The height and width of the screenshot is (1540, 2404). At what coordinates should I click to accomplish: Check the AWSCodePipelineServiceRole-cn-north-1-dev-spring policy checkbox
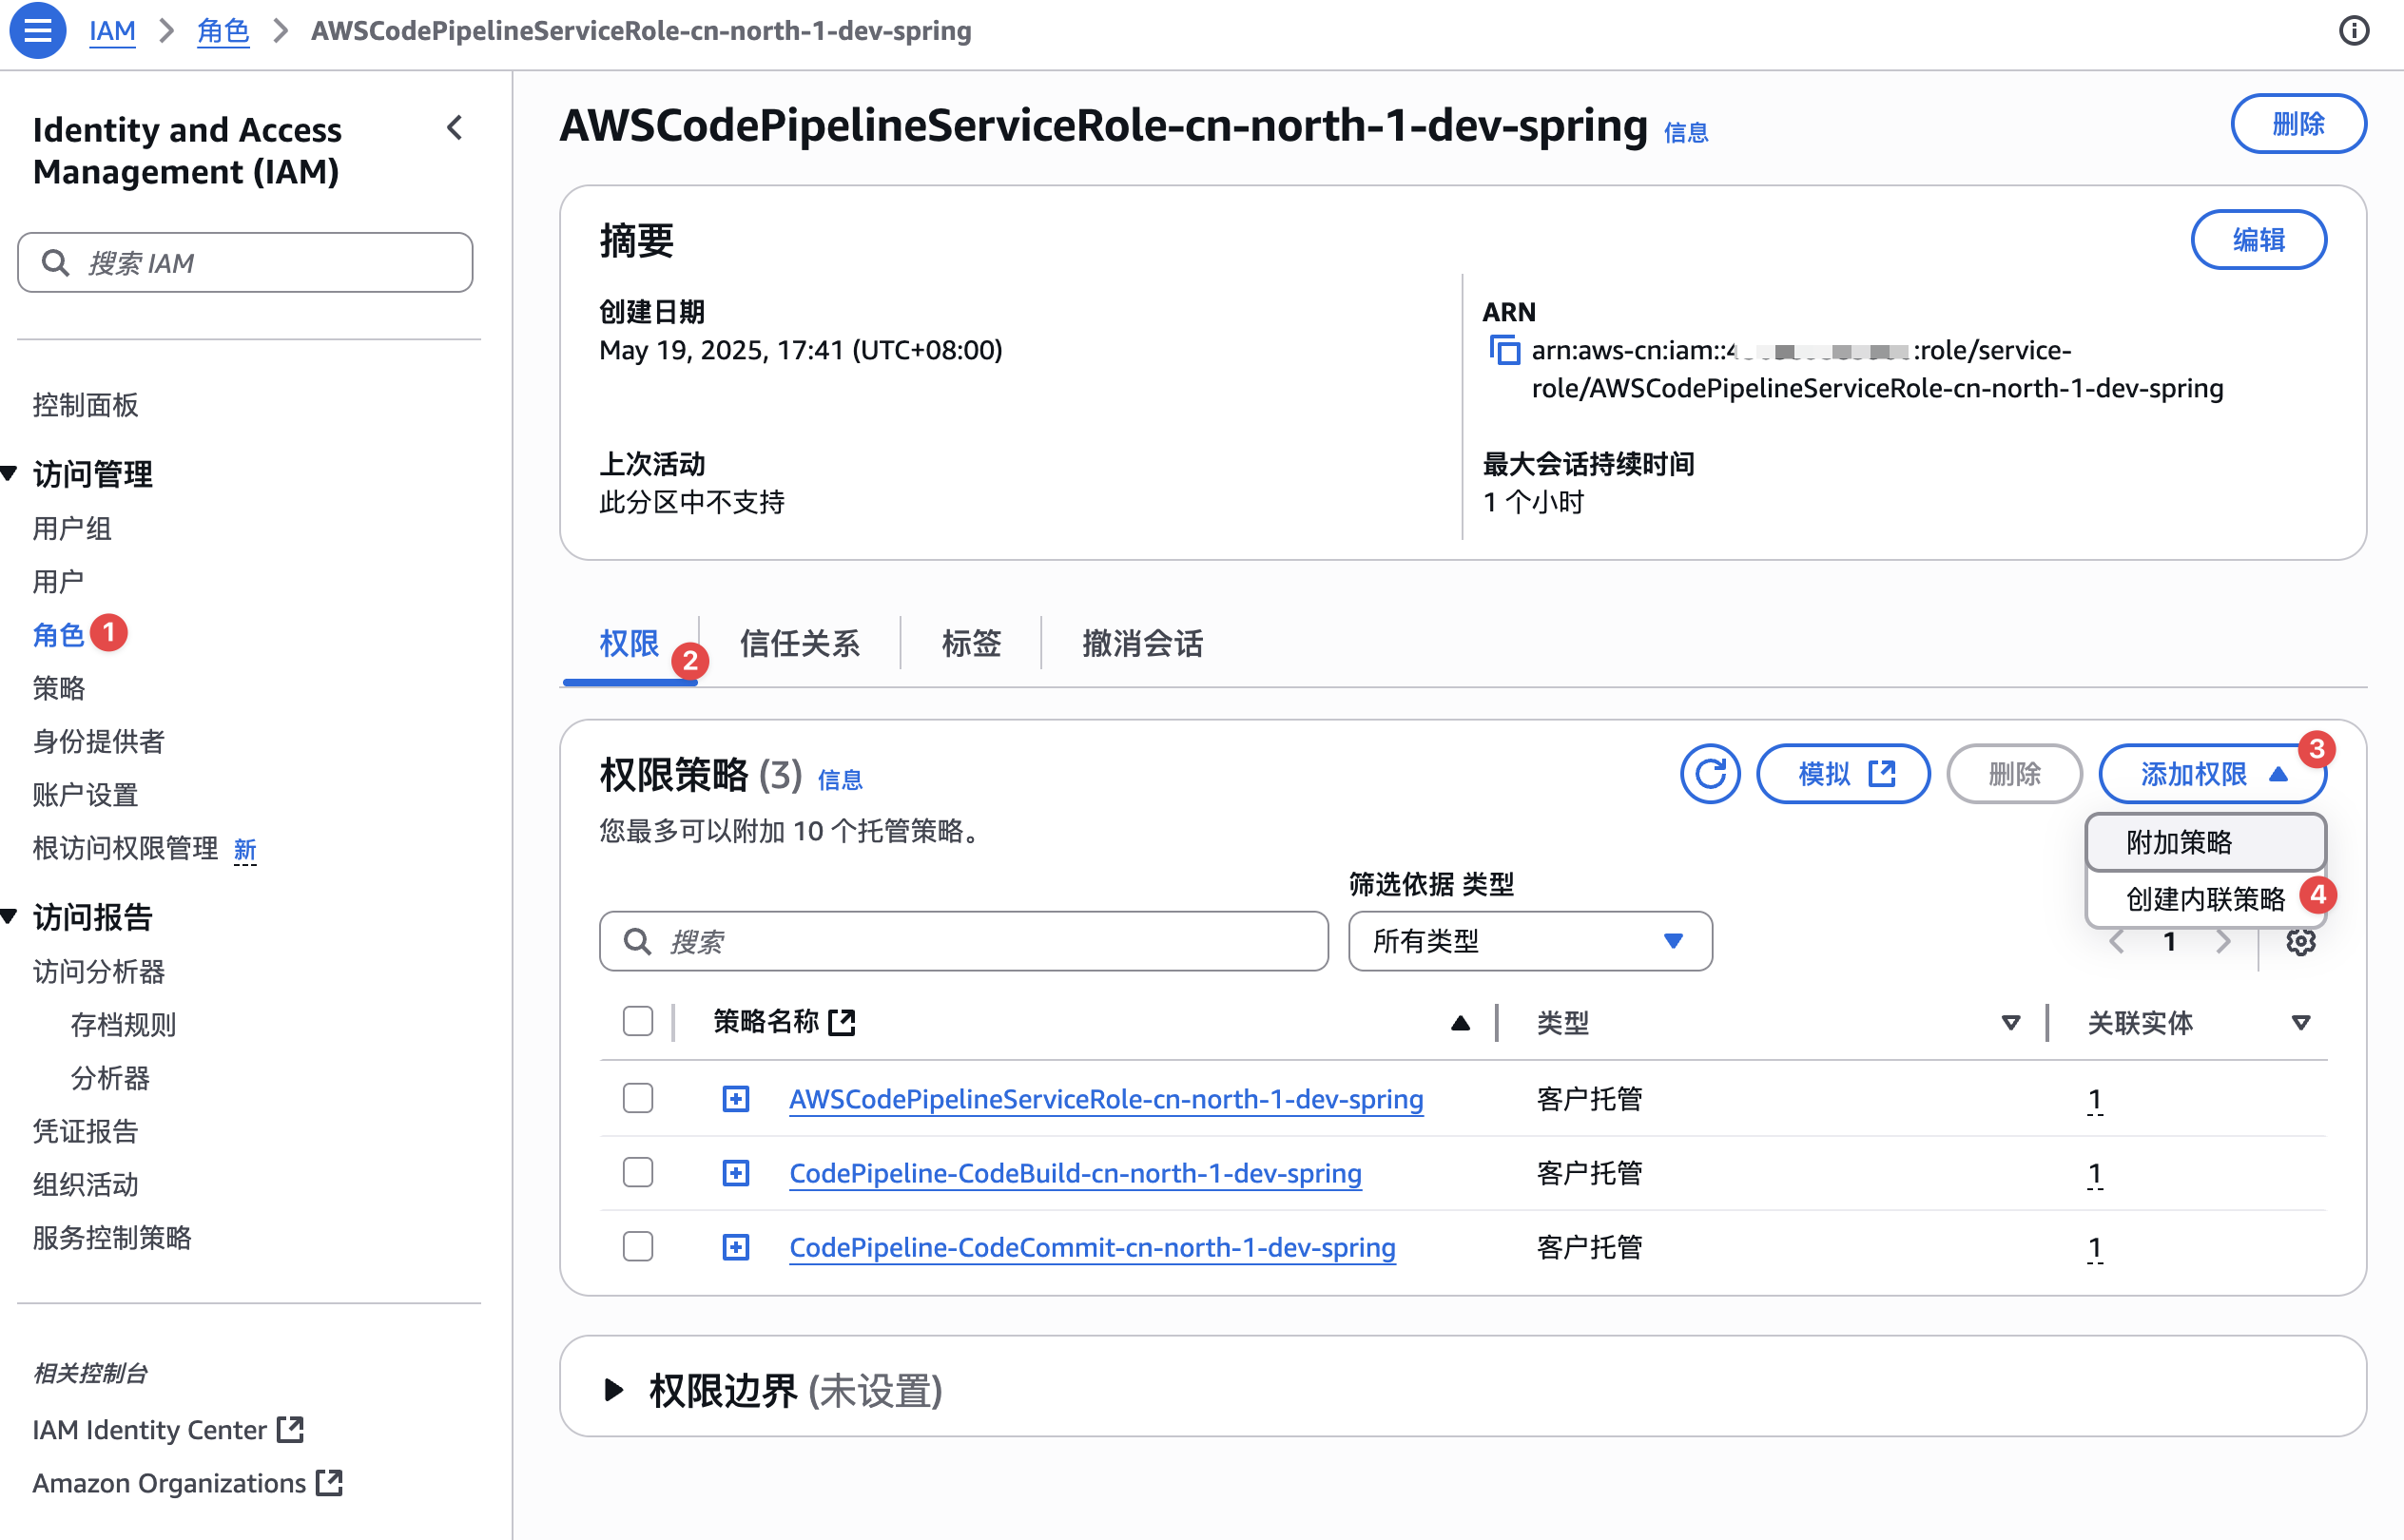(x=637, y=1098)
